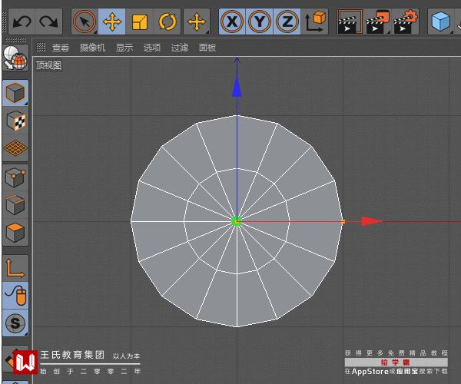This screenshot has width=461, height=384.
Task: Open the 选项 menu
Action: point(152,48)
